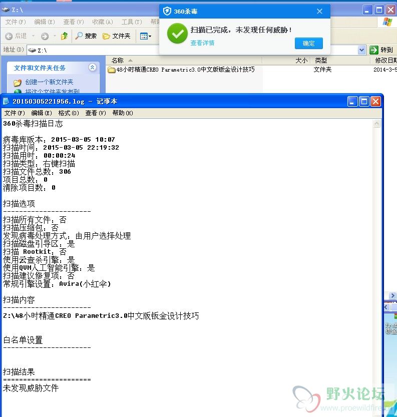Open Explorer 工具(T) menu
397x417 pixels.
(131, 22)
